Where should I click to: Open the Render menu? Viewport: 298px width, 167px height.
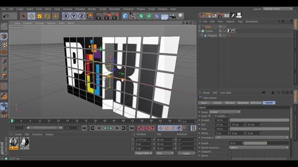click(x=92, y=9)
